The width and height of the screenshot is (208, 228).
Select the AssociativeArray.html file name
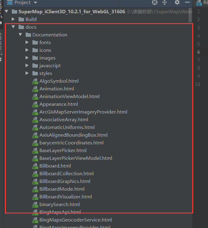tap(64, 120)
